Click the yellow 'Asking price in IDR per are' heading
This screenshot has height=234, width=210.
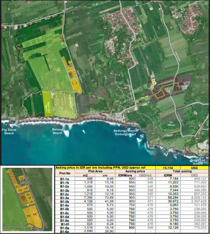[105, 167]
